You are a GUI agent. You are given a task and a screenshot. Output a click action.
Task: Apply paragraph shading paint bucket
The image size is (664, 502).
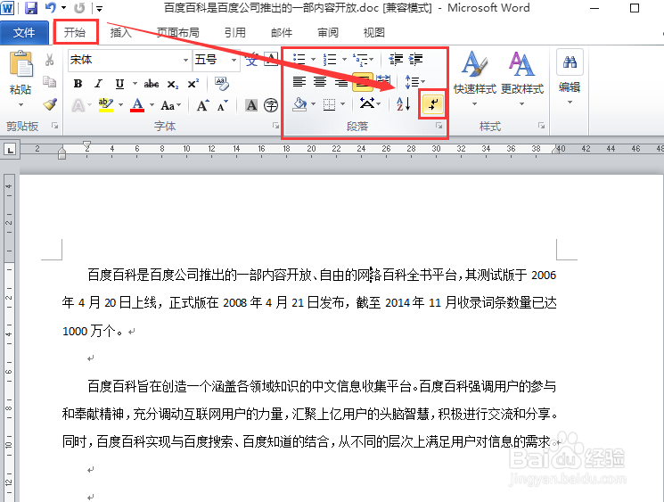(299, 104)
